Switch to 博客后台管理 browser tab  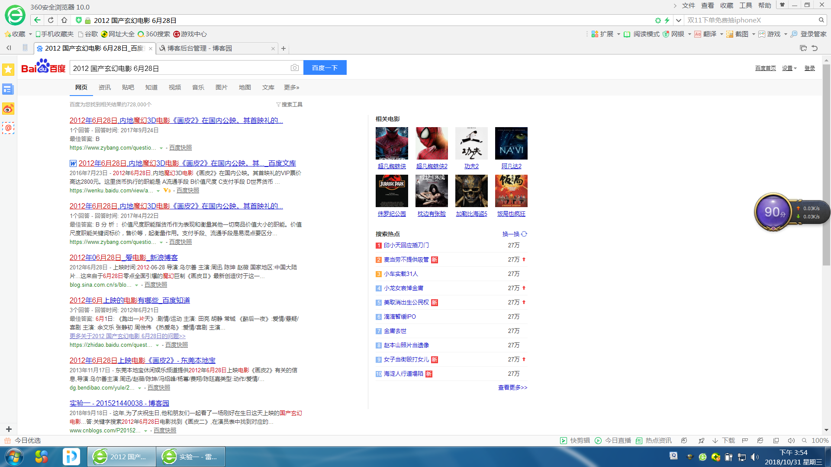coord(199,48)
